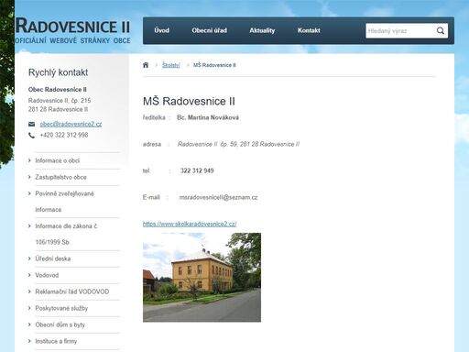
Task: Open Úřední deska sidebar item
Action: click(53, 258)
